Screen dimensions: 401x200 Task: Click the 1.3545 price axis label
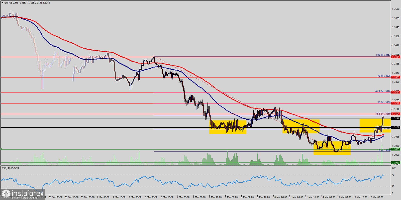(x=395, y=27)
